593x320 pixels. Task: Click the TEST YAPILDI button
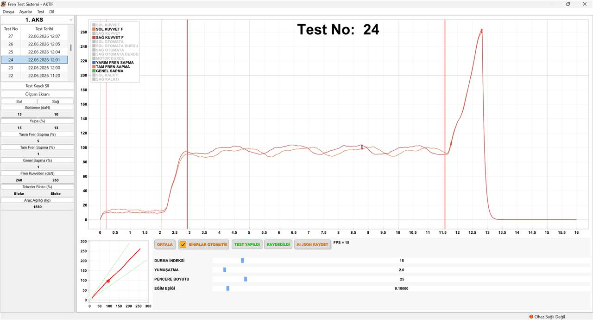coord(247,244)
